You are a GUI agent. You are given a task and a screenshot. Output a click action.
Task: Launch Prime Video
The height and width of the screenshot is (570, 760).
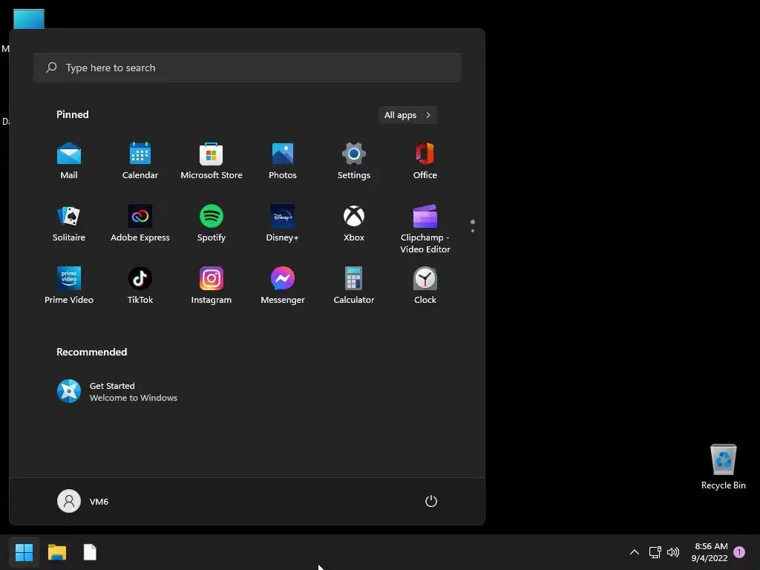click(69, 286)
